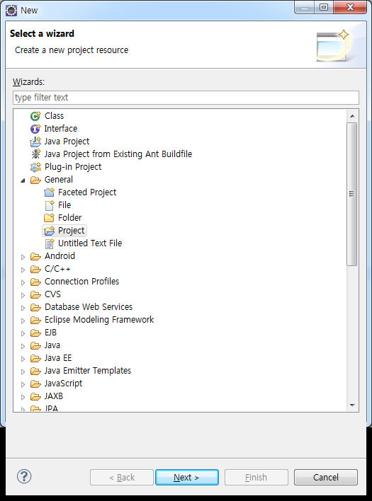Screen dimensions: 372x501
Task: Collapse the General folder
Action: click(x=23, y=180)
